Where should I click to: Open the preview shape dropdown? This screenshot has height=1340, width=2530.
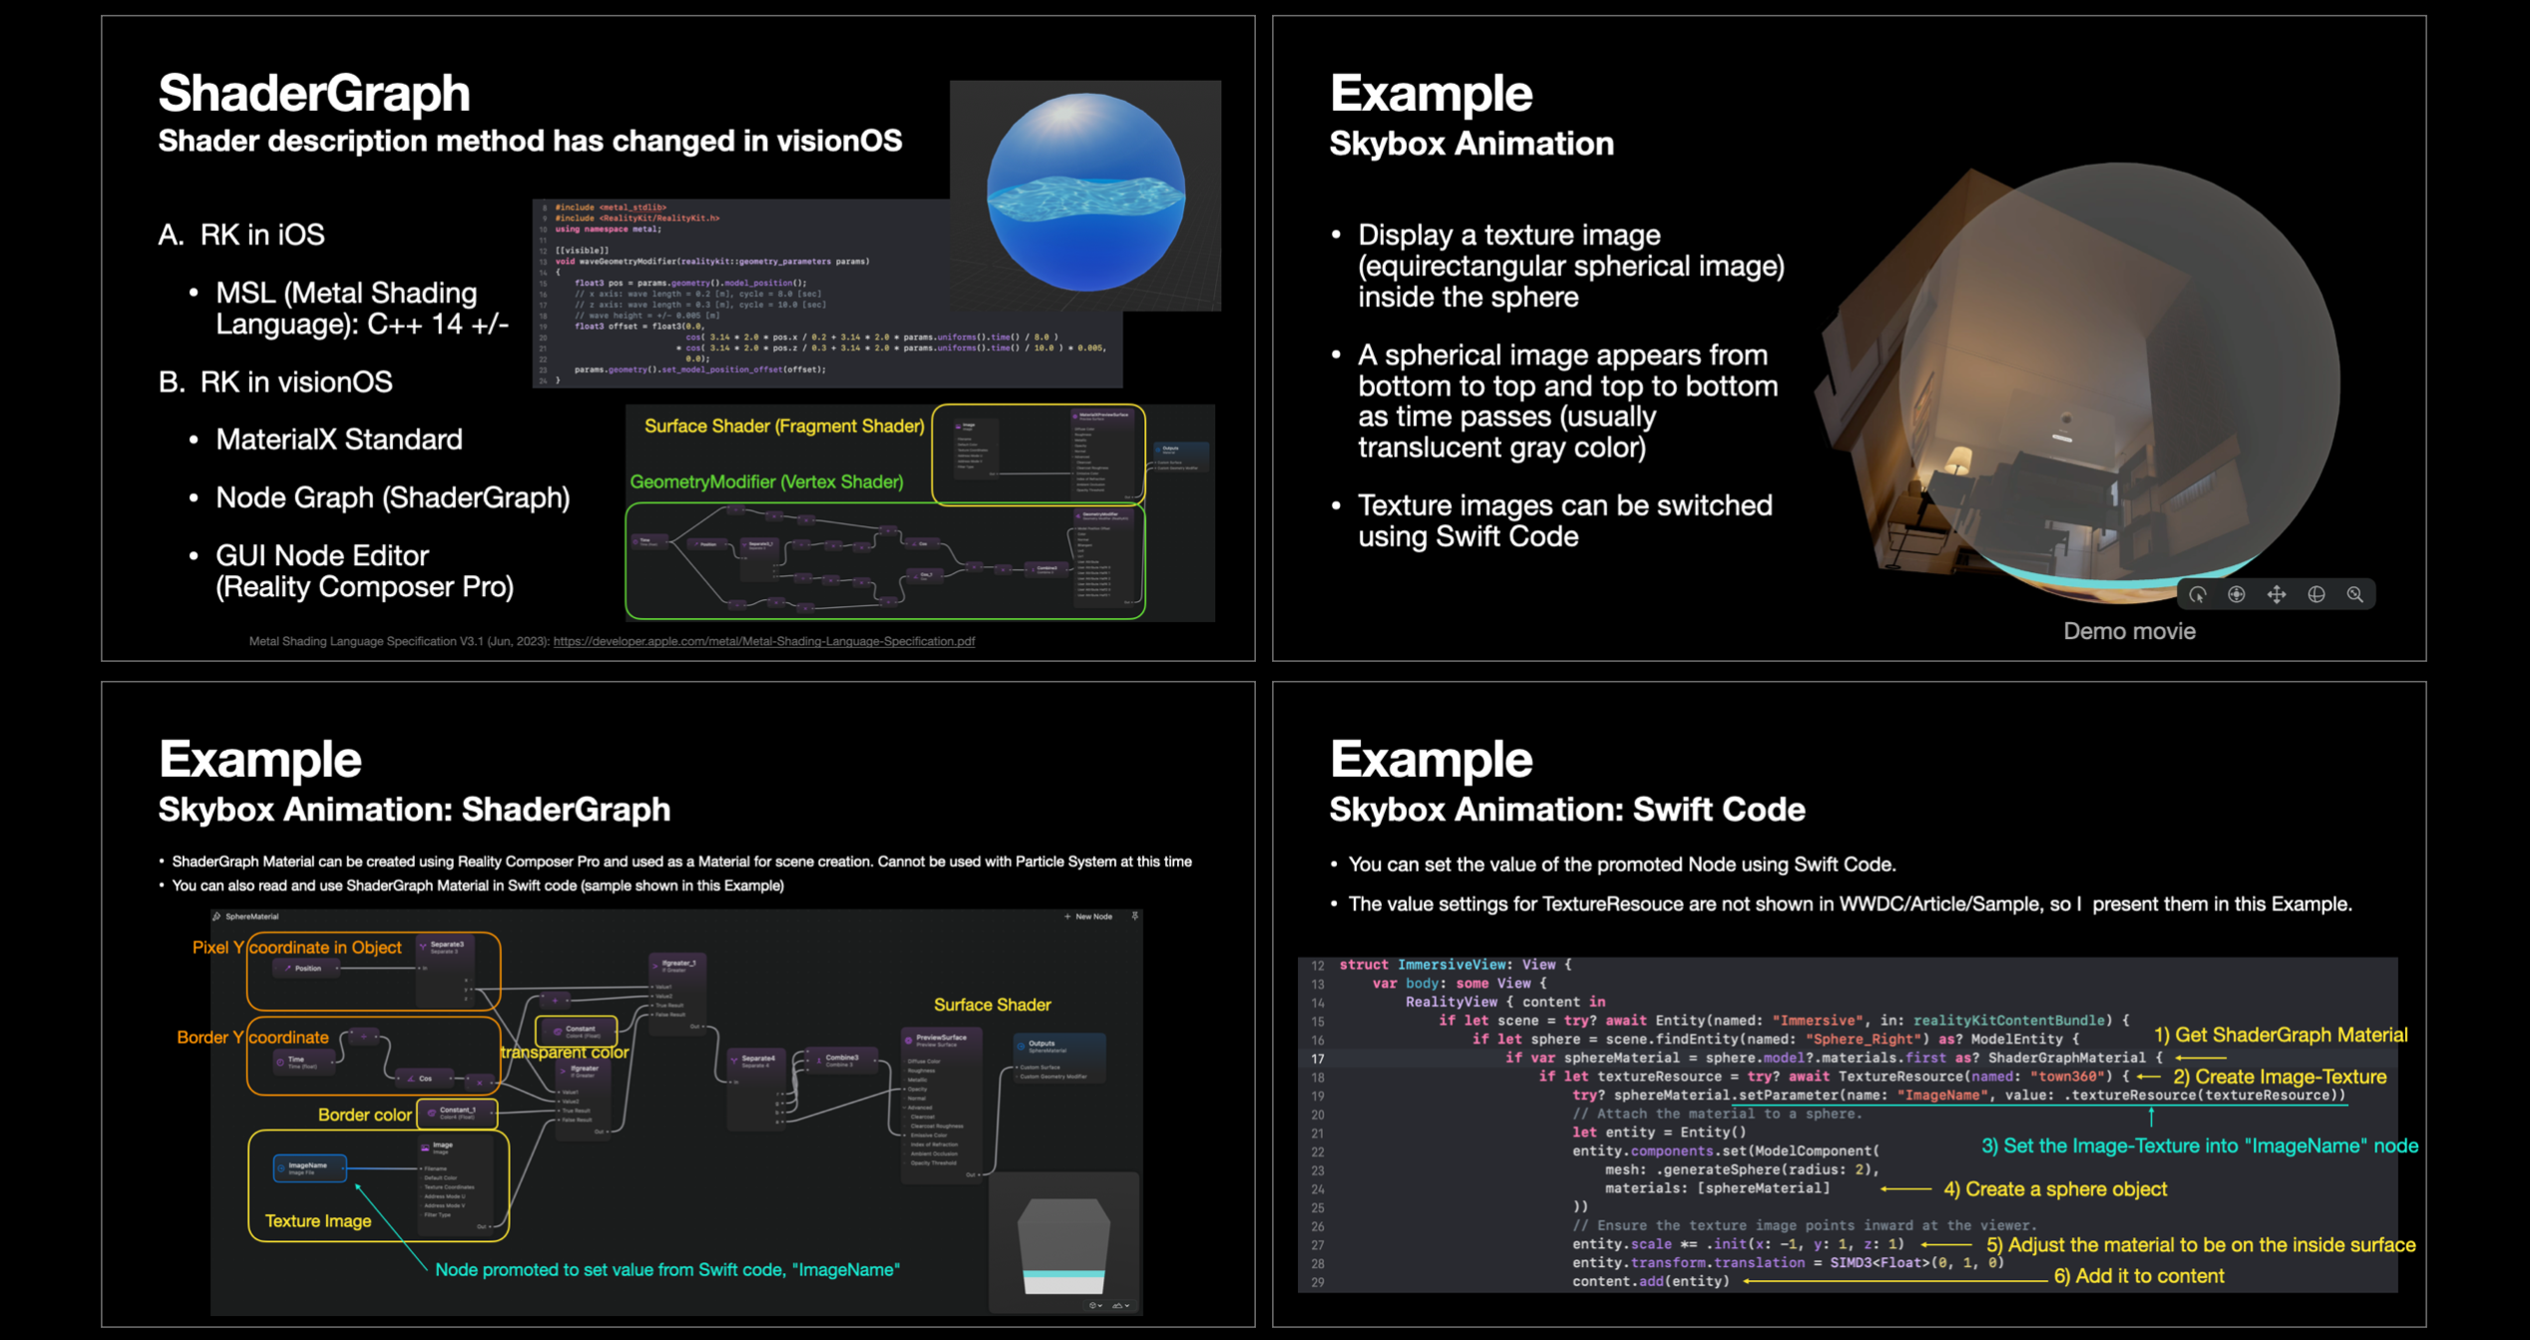1094,1305
